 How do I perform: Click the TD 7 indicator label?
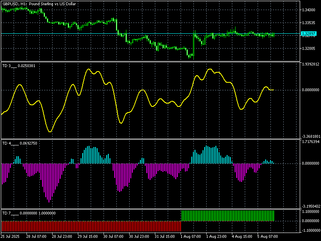pyautogui.click(x=29, y=213)
